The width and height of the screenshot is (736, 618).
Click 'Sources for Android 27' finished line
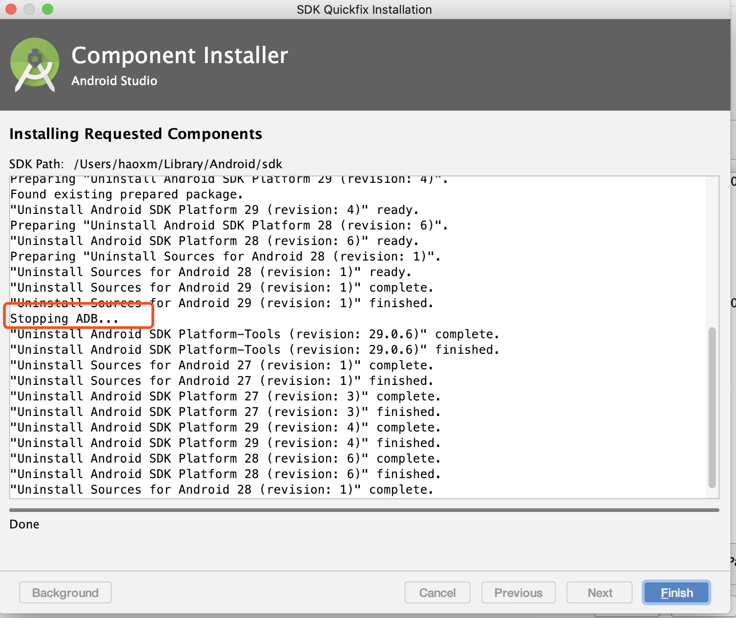pyautogui.click(x=222, y=381)
